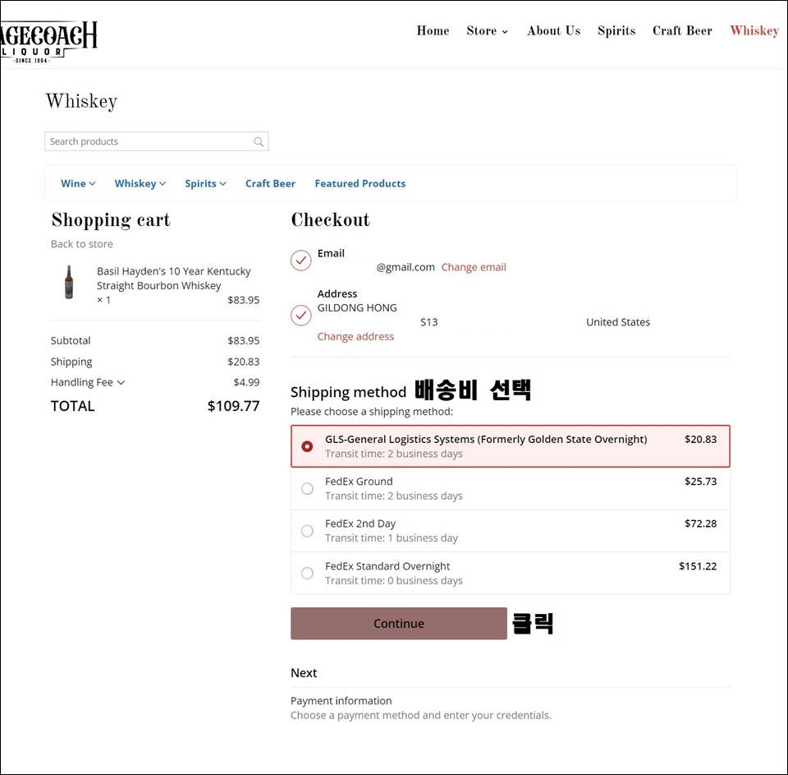Click the Payment information heading
The height and width of the screenshot is (775, 788).
point(341,701)
